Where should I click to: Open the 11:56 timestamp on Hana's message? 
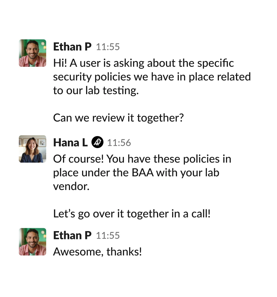[119, 143]
